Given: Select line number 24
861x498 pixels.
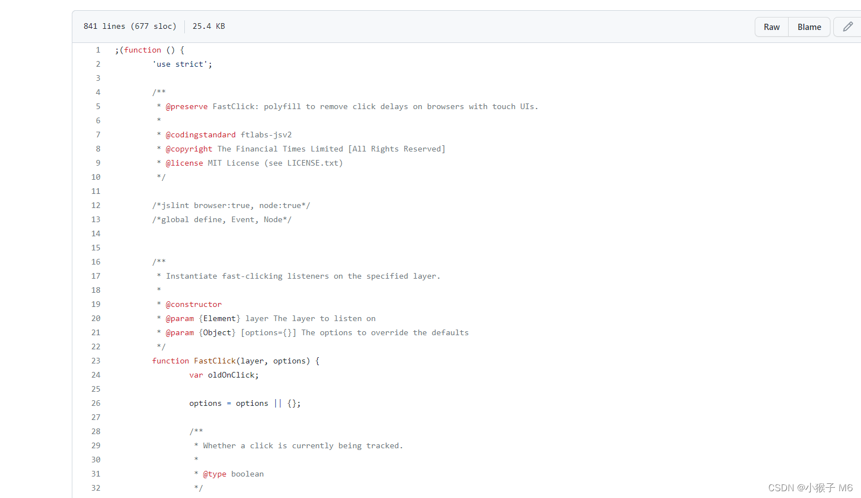Looking at the screenshot, I should pos(96,375).
